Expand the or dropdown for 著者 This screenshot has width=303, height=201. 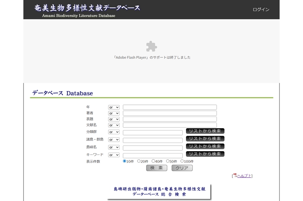tap(114, 113)
